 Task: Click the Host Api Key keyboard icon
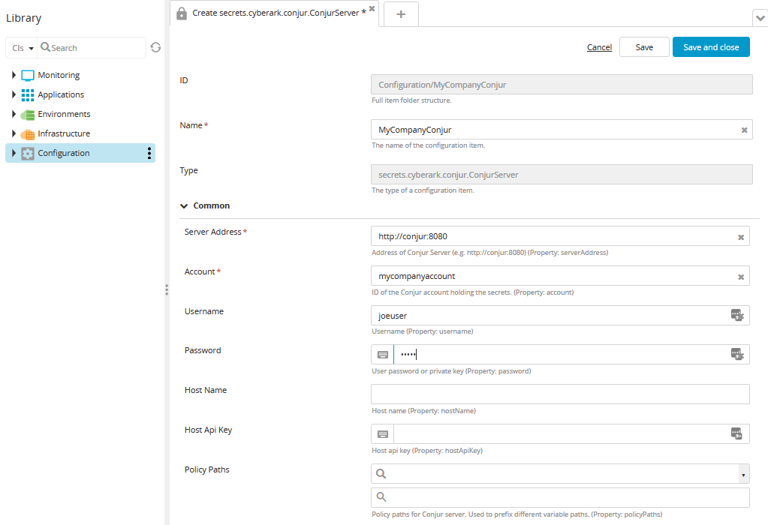point(383,433)
